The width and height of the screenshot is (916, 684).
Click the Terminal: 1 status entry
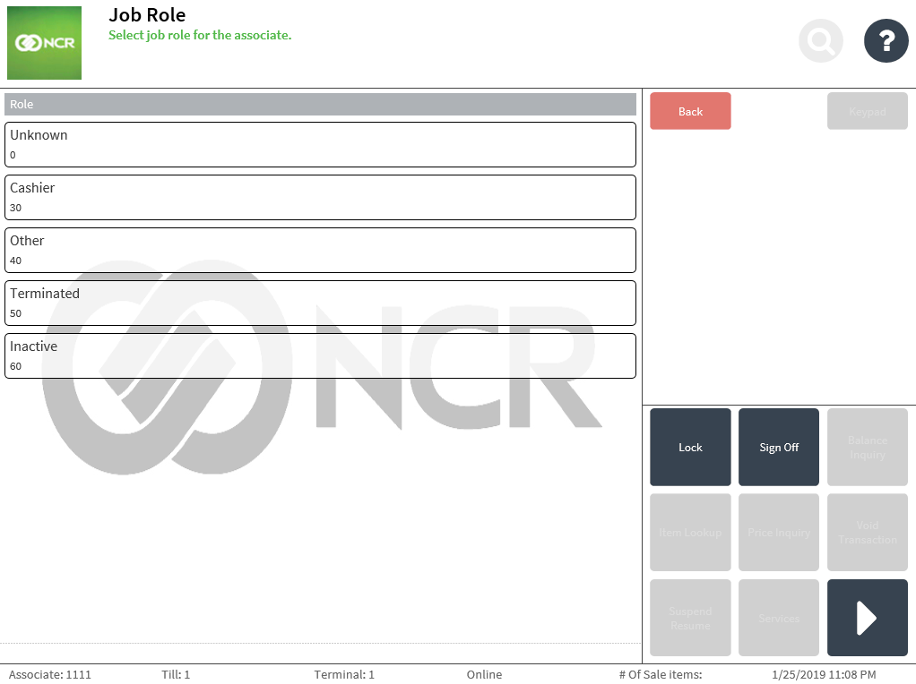[344, 674]
